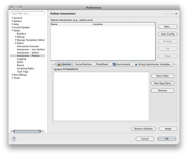Screen dimensions: 188x156
Task: Click the Cancel button
Action: click(x=145, y=139)
